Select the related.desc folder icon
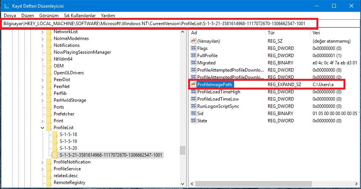Viewport: 361px width, 189px height. click(x=49, y=176)
